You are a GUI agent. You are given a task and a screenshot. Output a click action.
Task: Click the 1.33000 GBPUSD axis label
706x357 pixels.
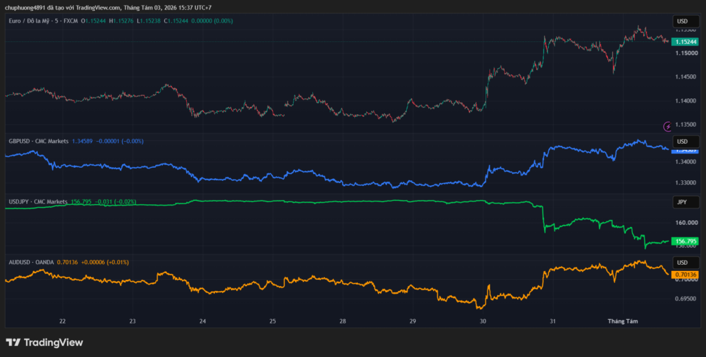(x=685, y=182)
